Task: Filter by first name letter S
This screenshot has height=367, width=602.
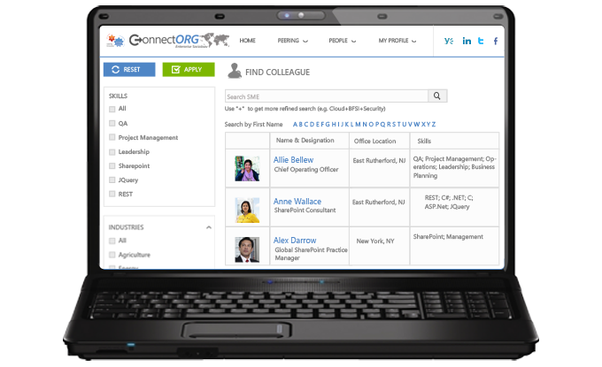Action: pos(394,125)
